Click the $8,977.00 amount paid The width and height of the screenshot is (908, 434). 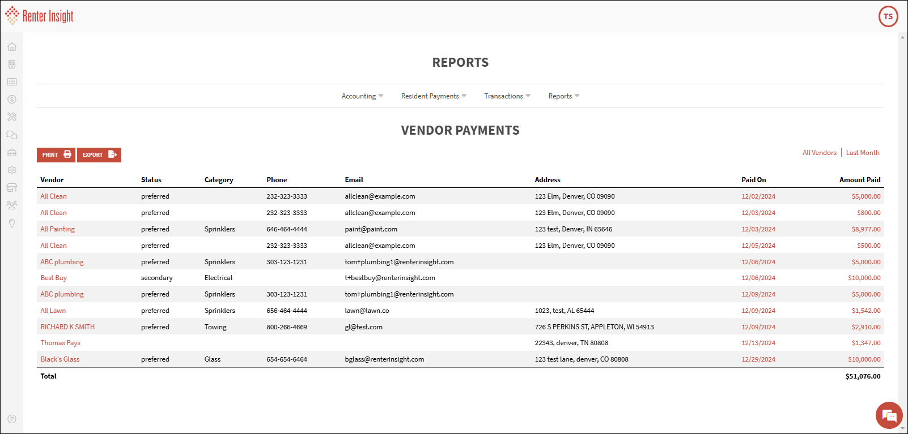[866, 229]
